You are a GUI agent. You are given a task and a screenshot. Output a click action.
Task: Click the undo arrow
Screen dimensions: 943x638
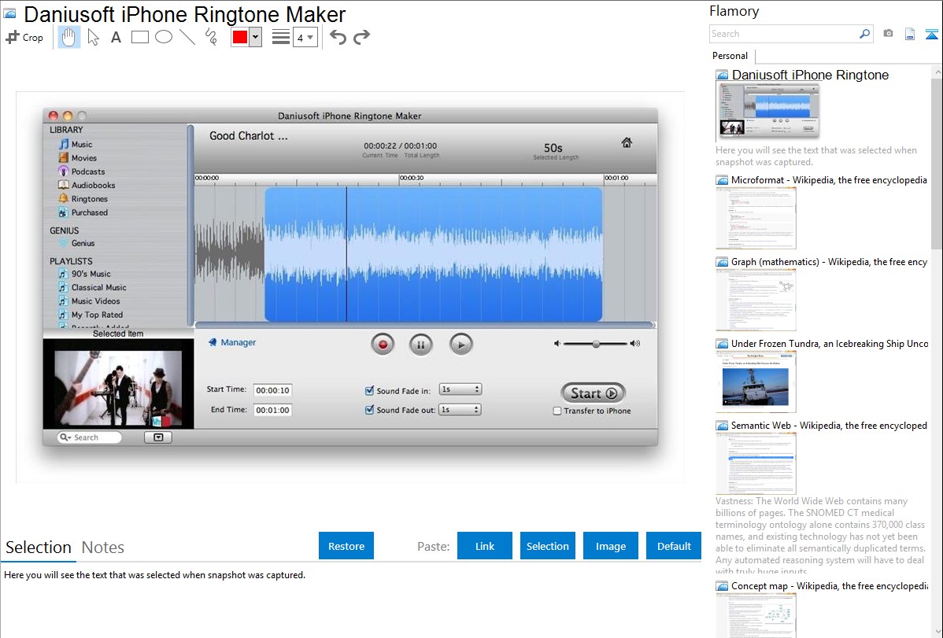tap(338, 37)
